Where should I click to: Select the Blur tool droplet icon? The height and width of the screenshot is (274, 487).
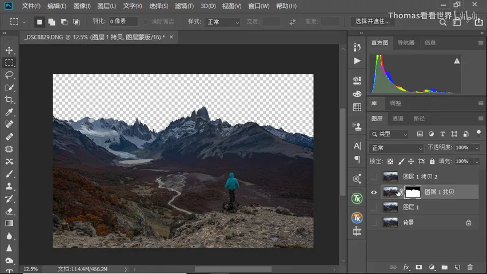9,236
